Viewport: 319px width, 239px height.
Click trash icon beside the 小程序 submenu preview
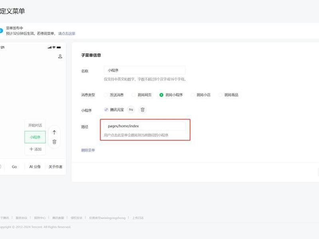54,142
